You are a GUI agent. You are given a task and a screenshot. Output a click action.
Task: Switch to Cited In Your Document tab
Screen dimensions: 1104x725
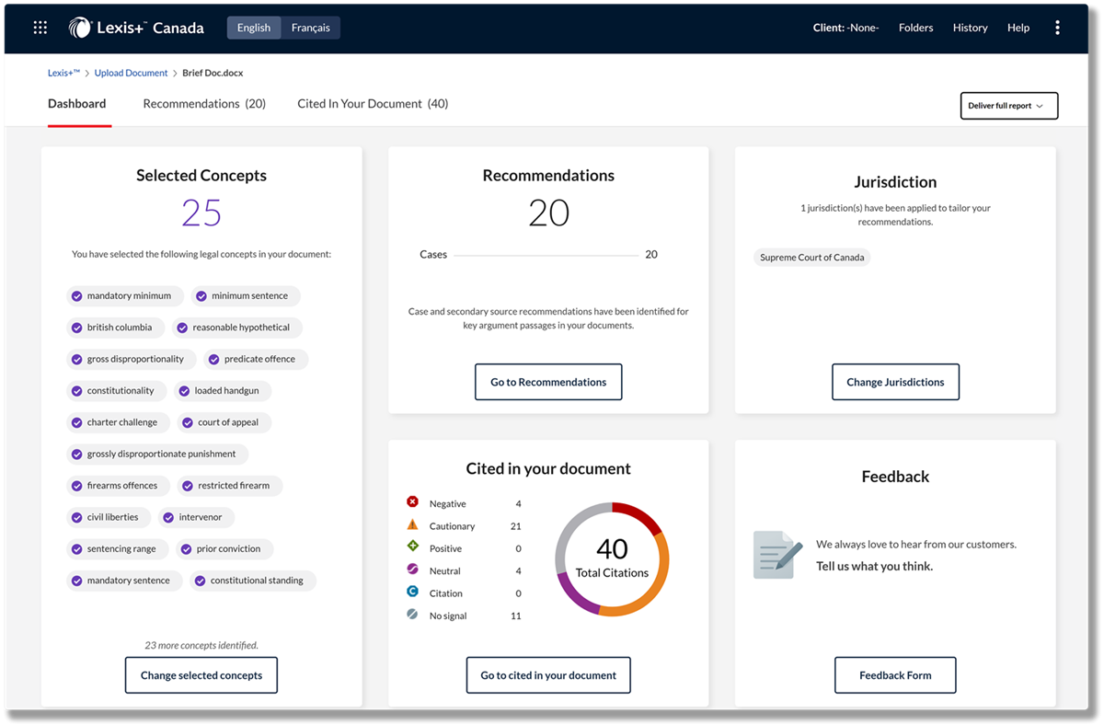(373, 104)
